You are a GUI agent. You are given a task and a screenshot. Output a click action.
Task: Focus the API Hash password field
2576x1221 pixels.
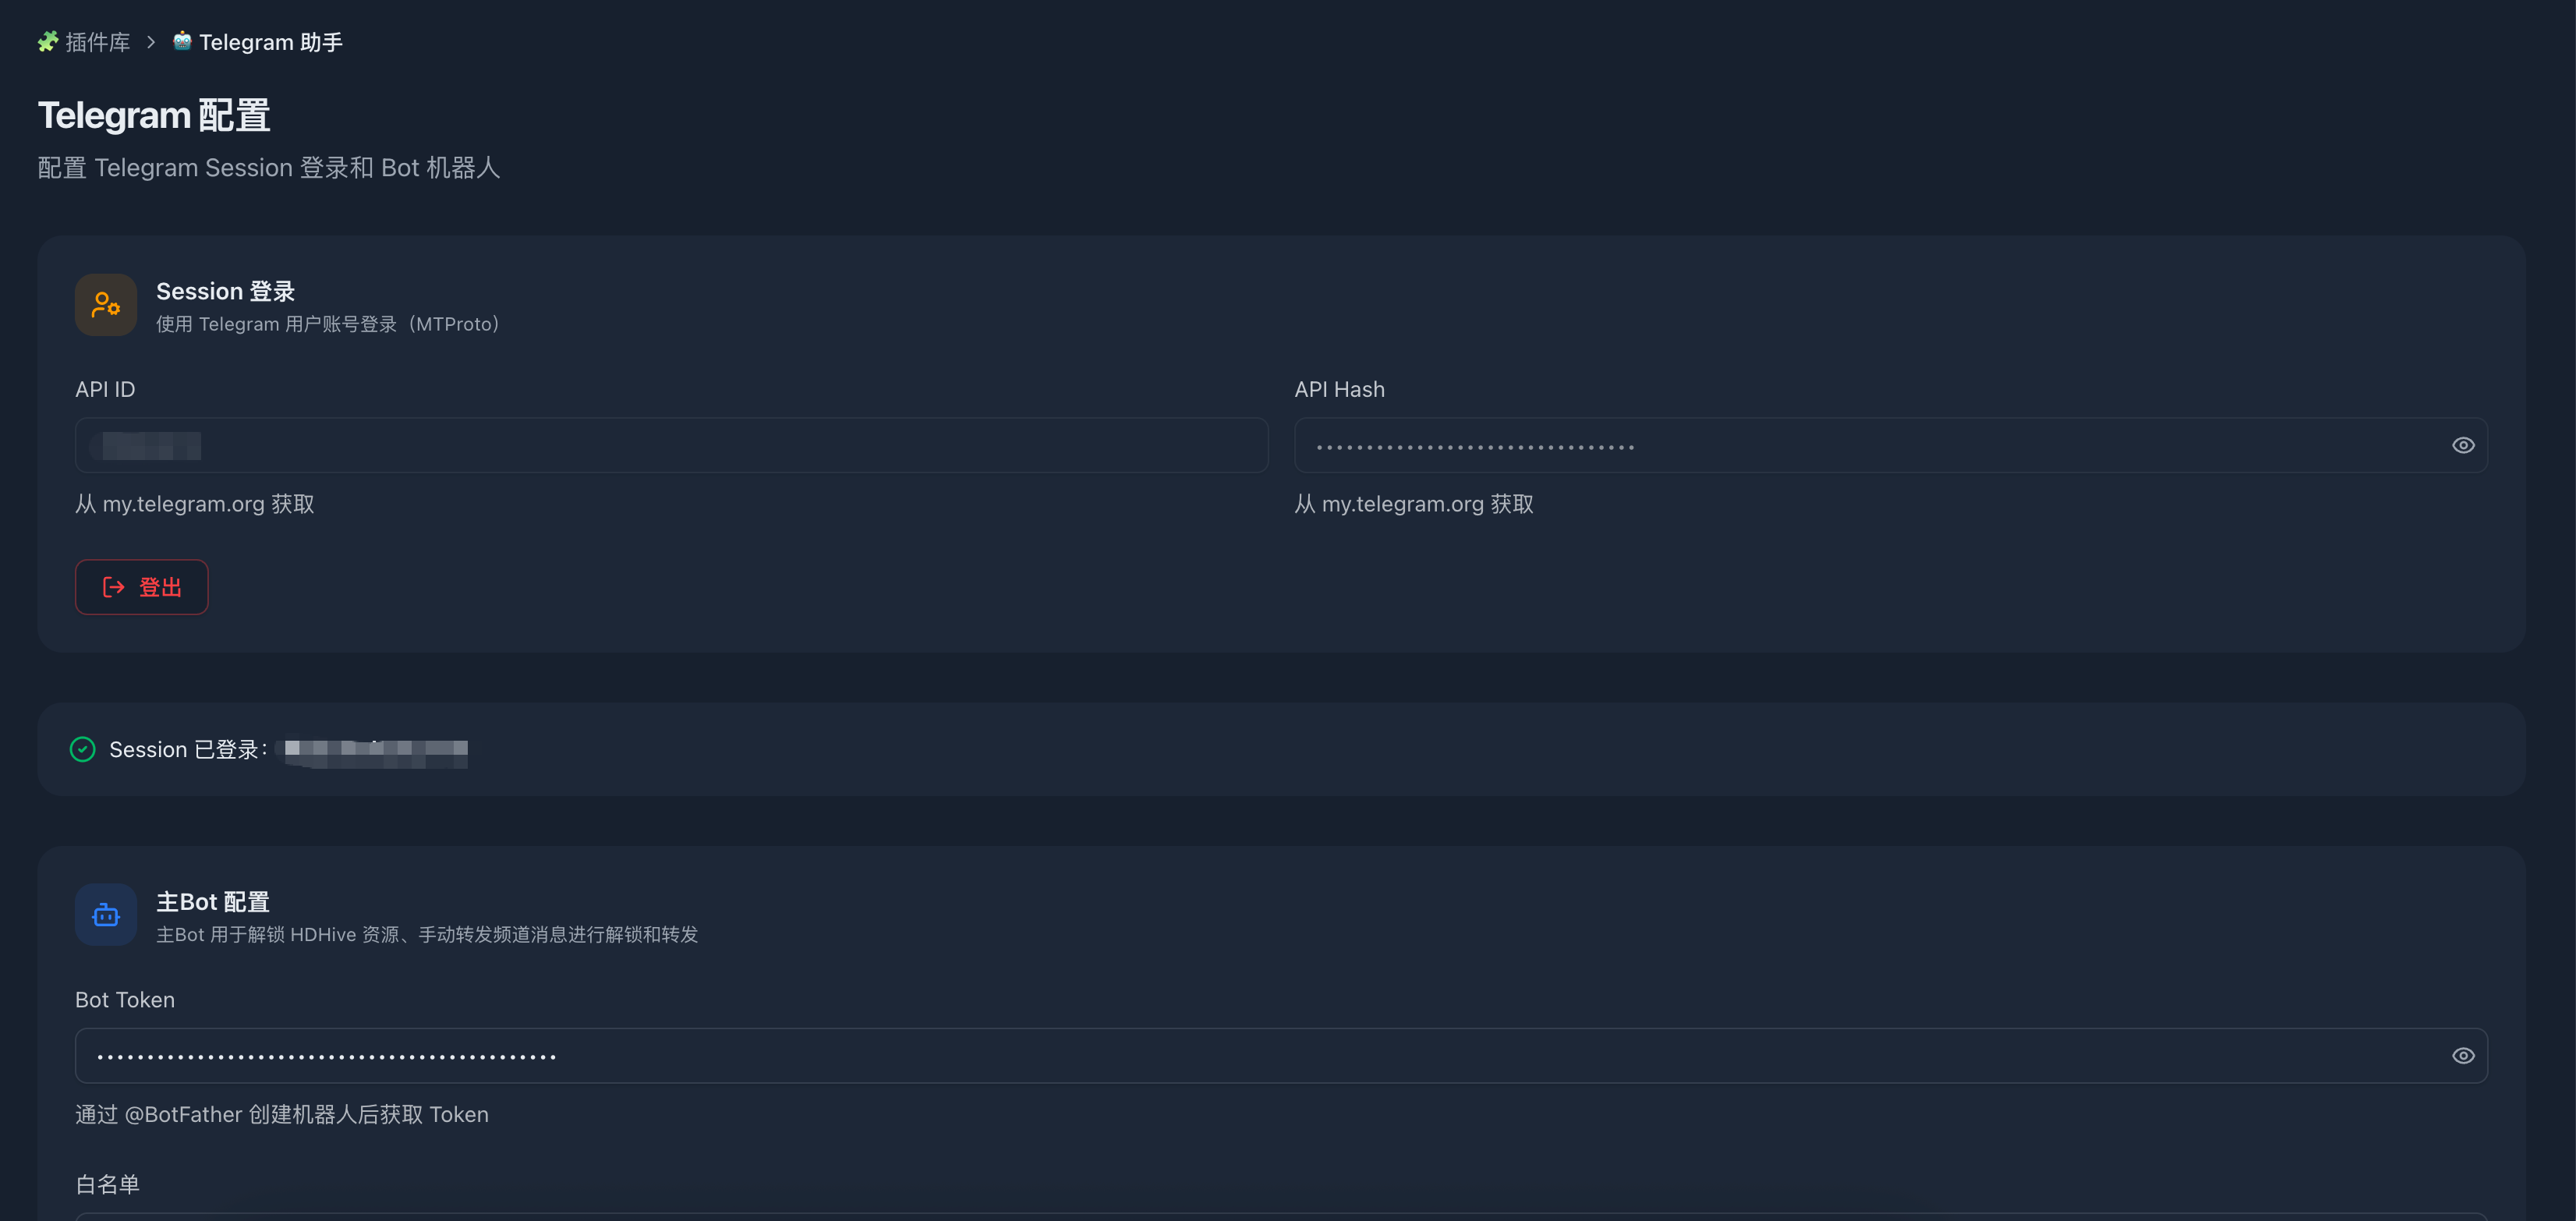click(1891, 446)
